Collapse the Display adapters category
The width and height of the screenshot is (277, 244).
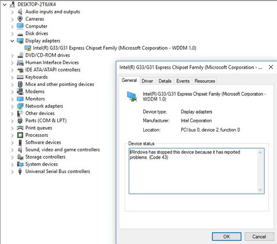click(x=12, y=41)
